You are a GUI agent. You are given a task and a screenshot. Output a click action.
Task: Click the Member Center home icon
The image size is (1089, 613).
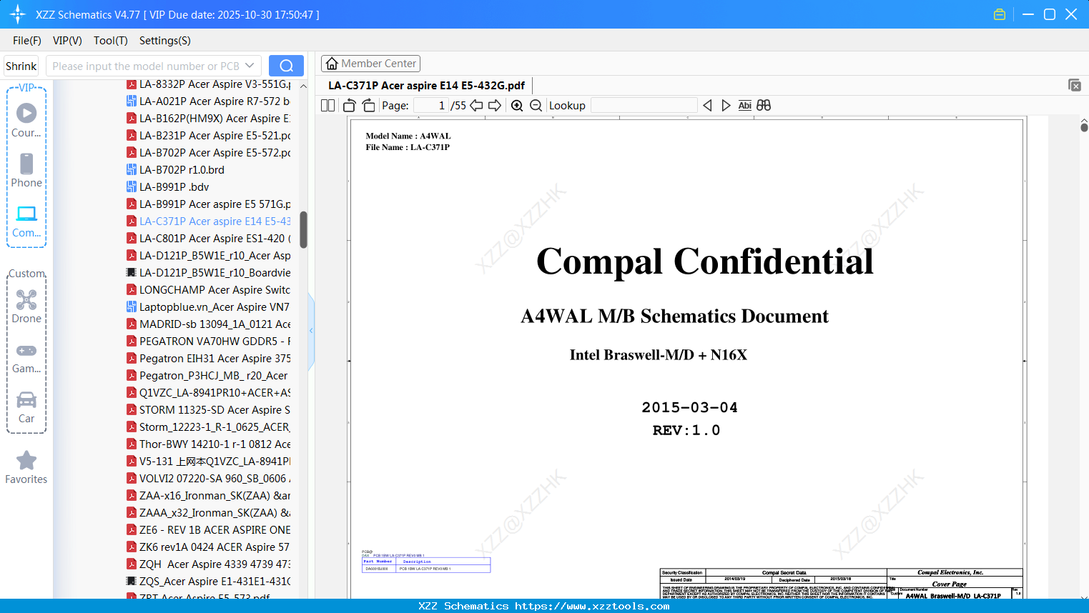pos(332,64)
